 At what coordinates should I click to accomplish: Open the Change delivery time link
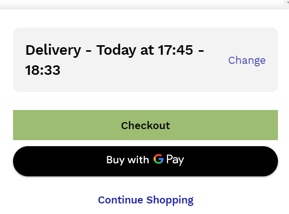point(247,60)
